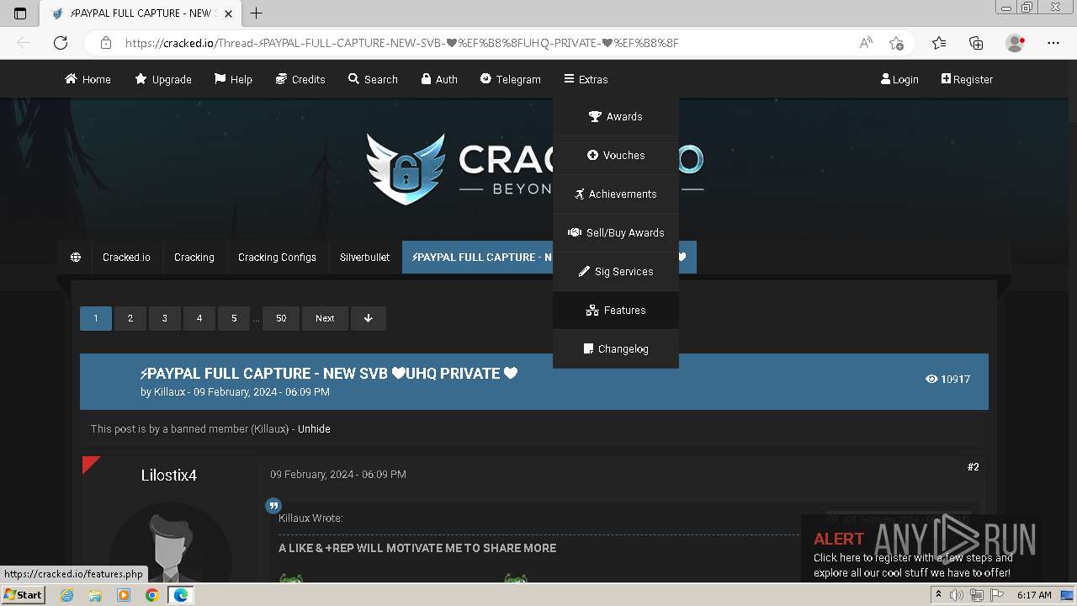Open Lilostix4 user profile
This screenshot has height=606, width=1077.
[169, 476]
